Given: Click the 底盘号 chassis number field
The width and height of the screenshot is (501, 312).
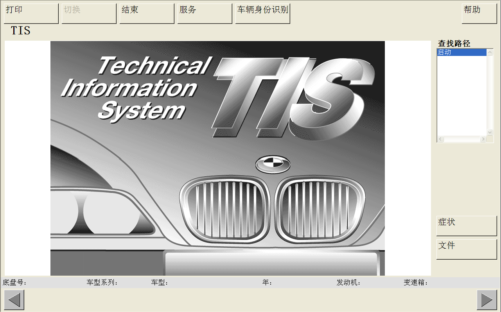Looking at the screenshot, I should coord(14,283).
